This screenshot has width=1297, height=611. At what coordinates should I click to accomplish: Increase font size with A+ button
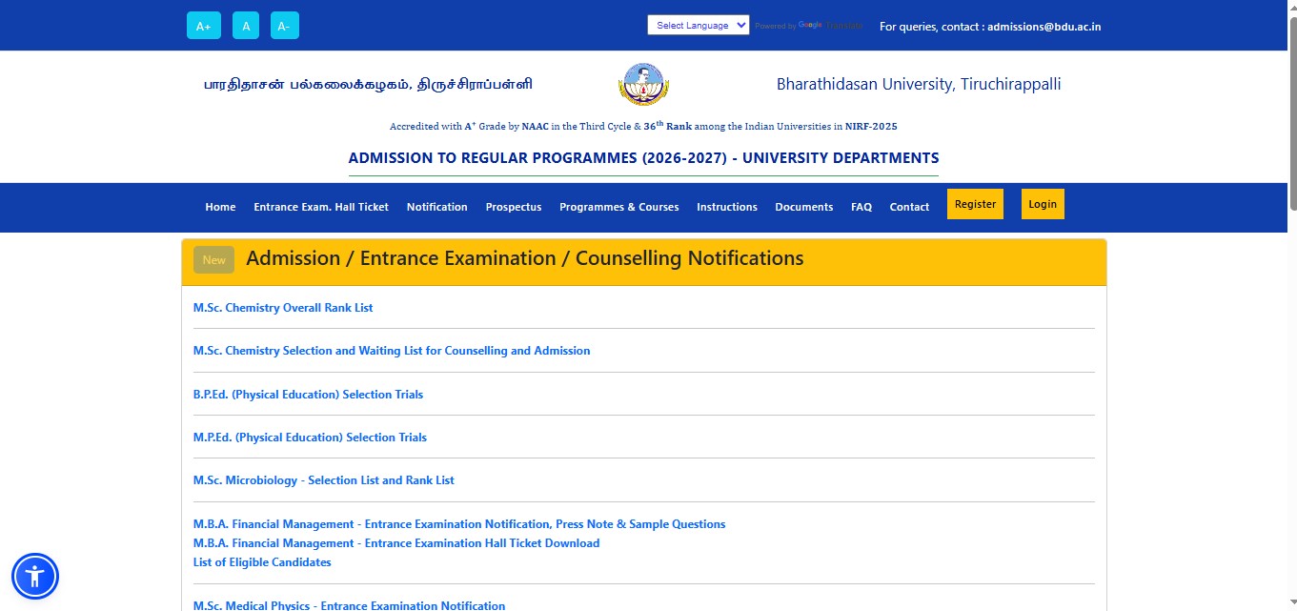pos(203,26)
